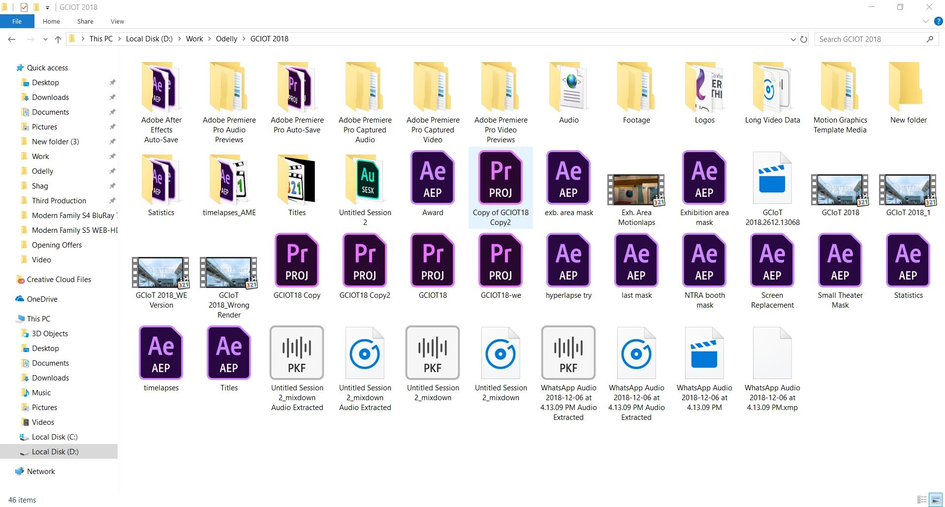Open Third Production in Quick access
Viewport: 945px width, 507px height.
click(x=59, y=201)
